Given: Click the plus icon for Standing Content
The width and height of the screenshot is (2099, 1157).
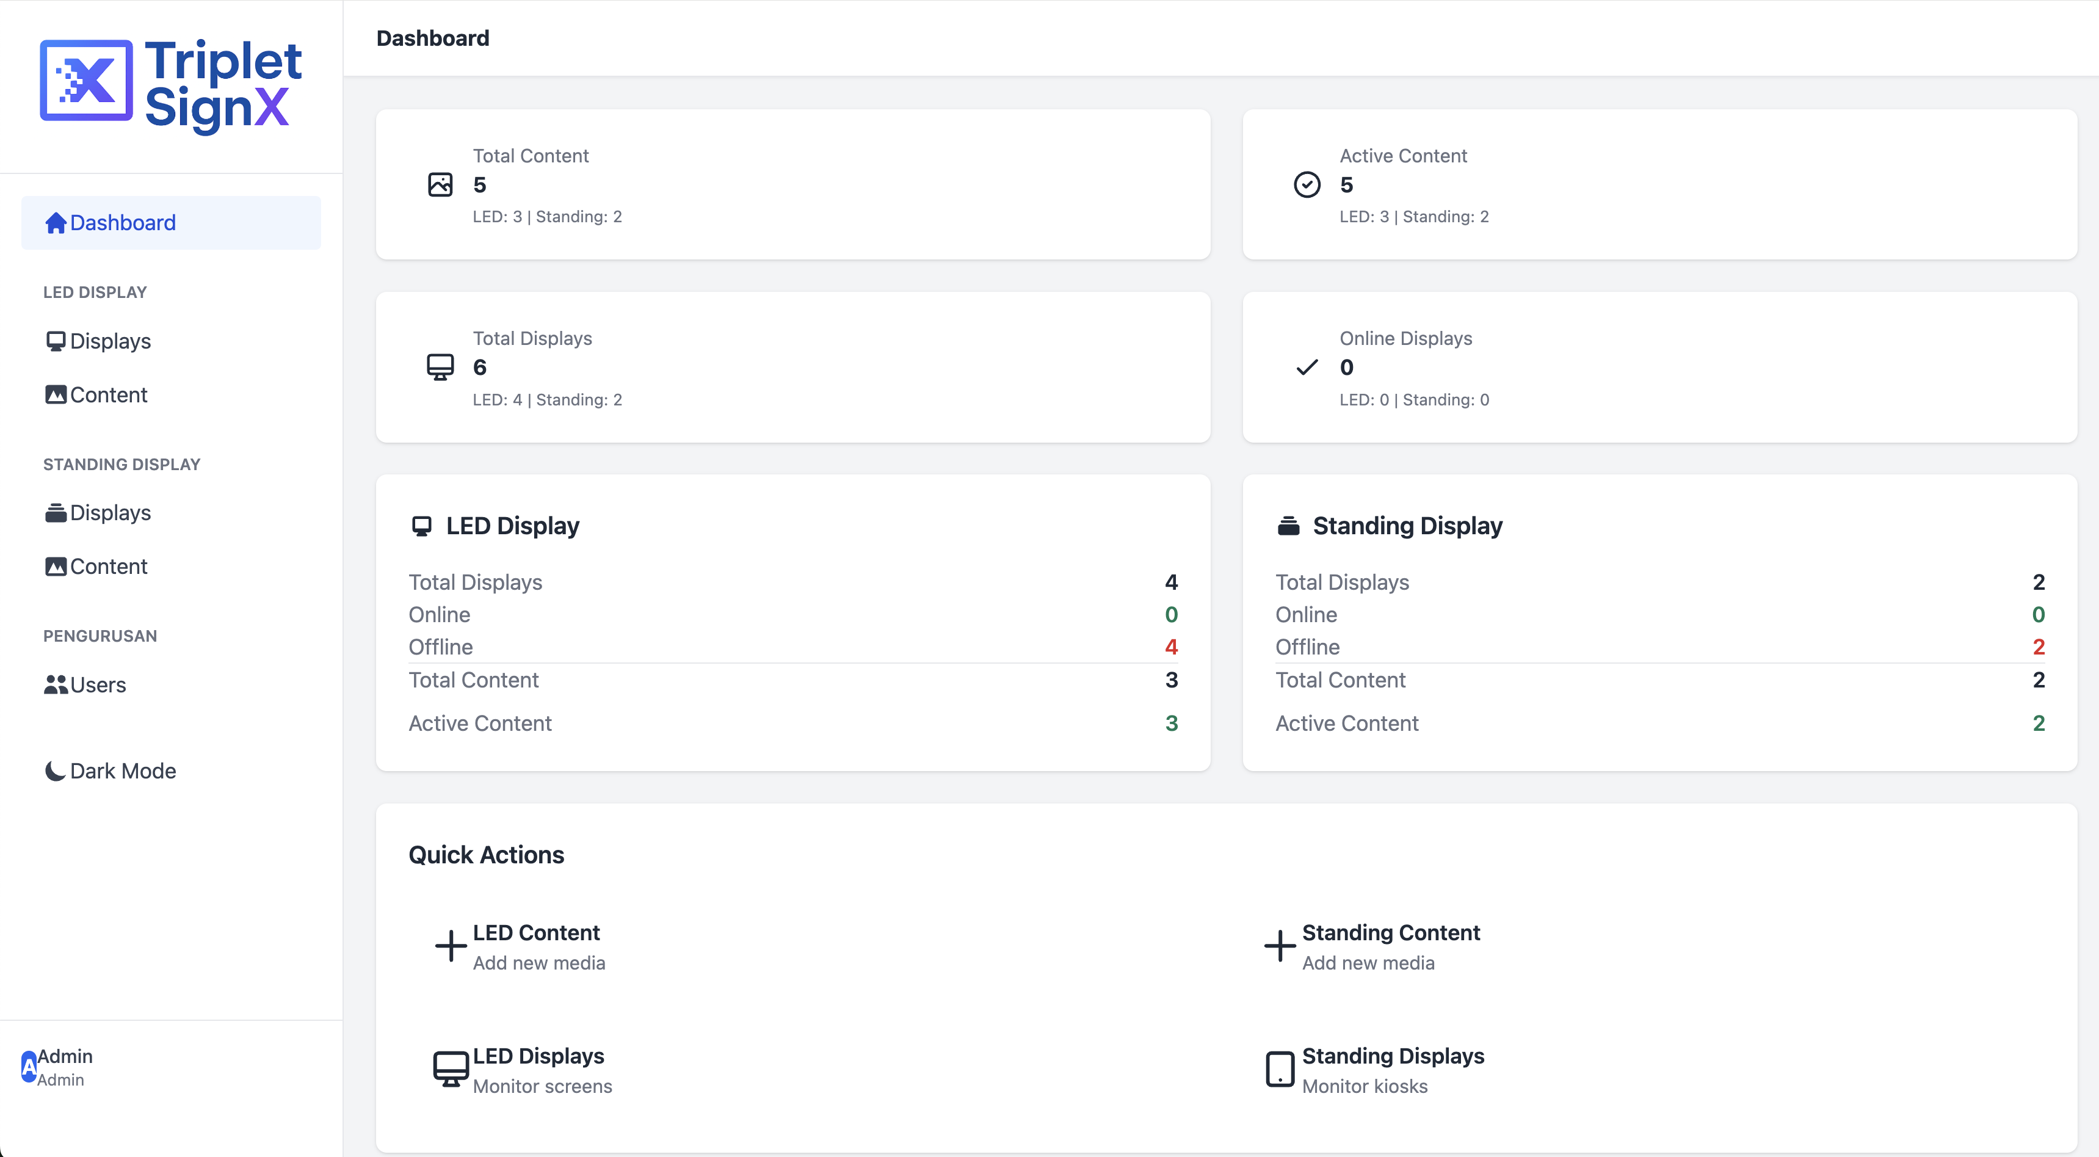Looking at the screenshot, I should 1279,946.
